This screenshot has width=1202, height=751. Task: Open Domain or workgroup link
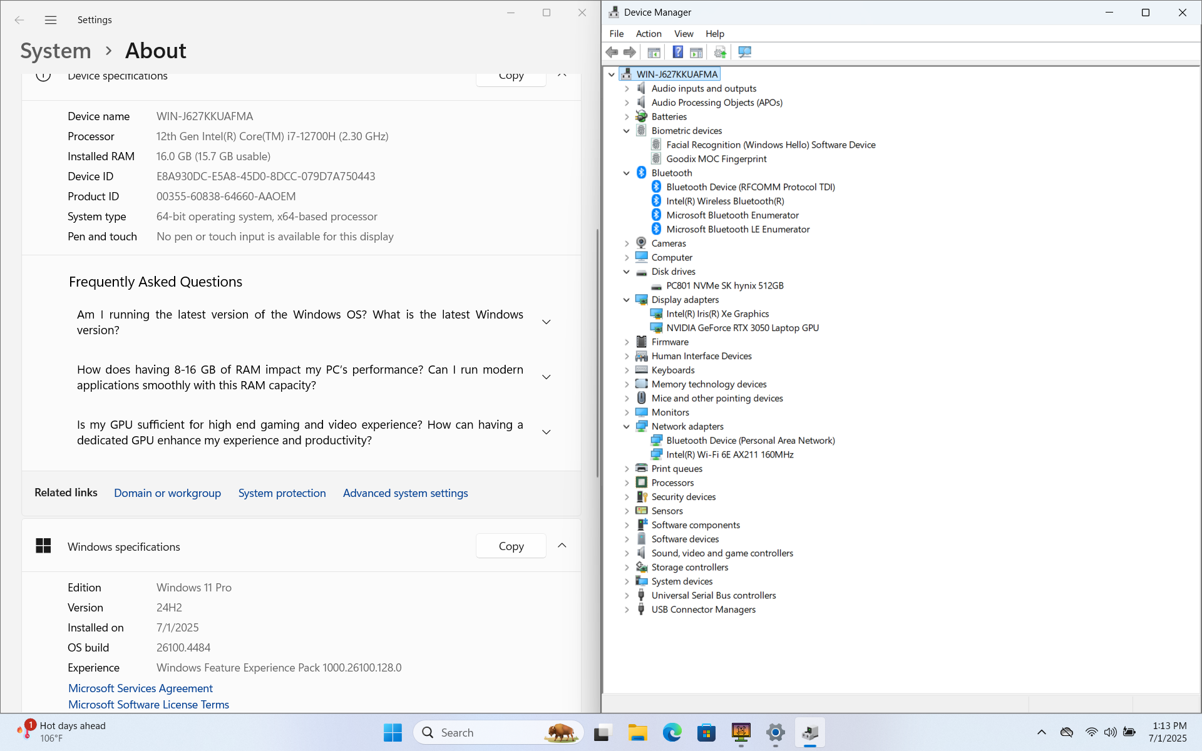pos(167,493)
